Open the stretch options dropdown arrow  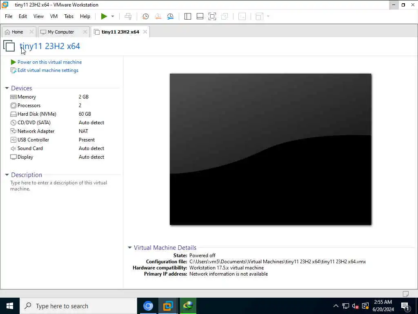coord(268,16)
